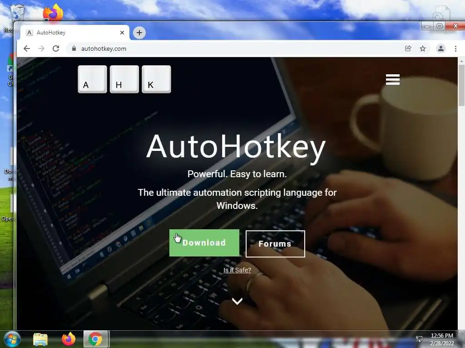Image resolution: width=465 pixels, height=348 pixels.
Task: Click the padlock site security icon
Action: [74, 48]
